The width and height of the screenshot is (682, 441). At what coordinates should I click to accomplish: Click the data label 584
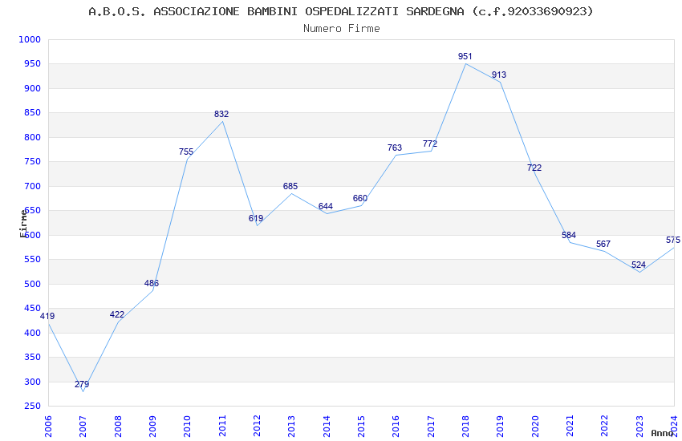tap(569, 235)
